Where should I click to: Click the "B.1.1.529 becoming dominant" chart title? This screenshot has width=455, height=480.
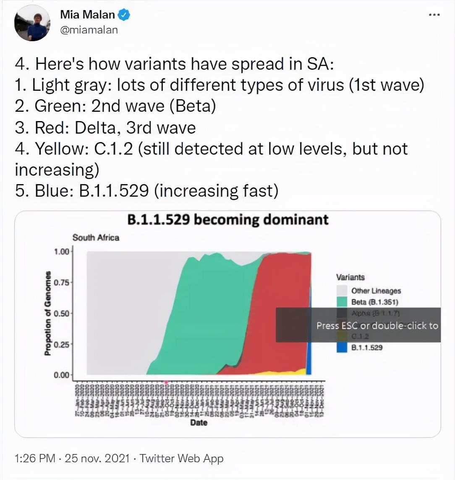[227, 220]
